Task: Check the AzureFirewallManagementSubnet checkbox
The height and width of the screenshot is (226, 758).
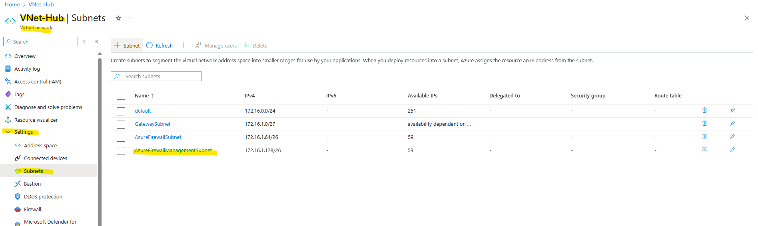Action: tap(121, 151)
